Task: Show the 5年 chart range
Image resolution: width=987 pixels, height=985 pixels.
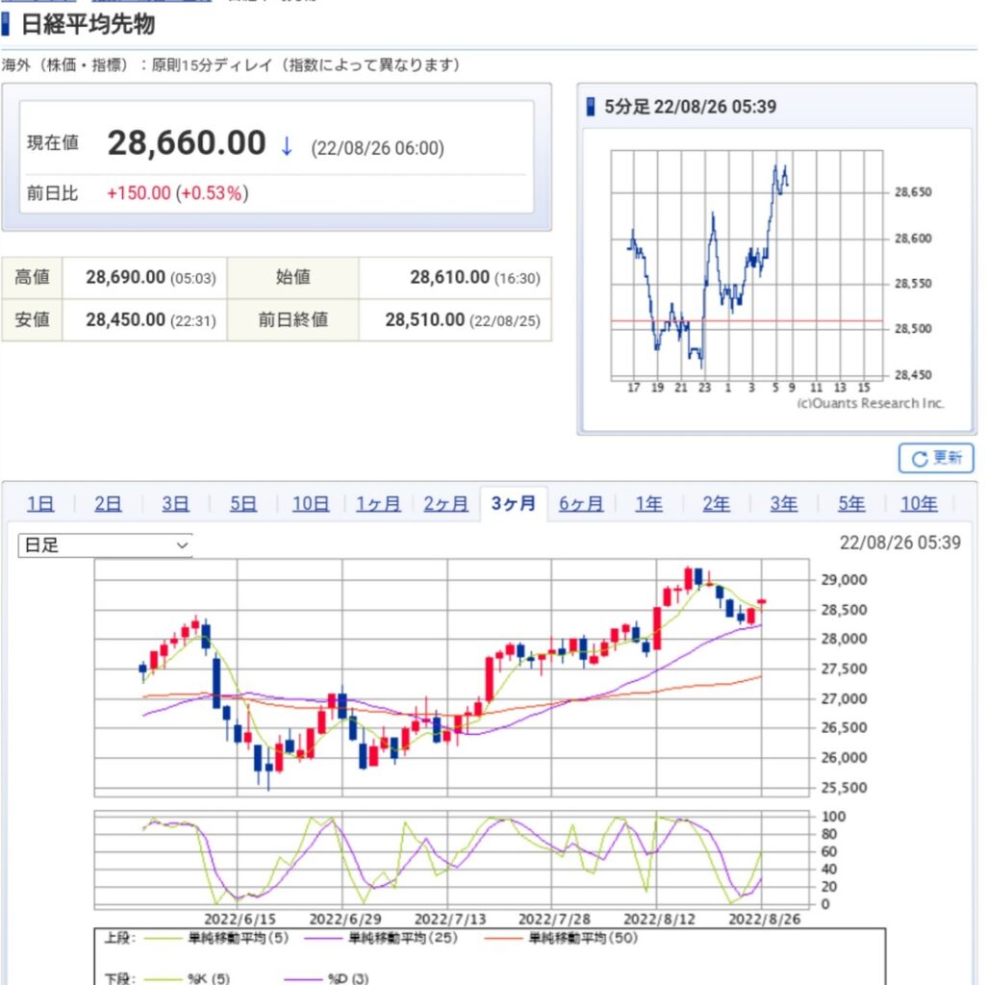Action: [851, 503]
